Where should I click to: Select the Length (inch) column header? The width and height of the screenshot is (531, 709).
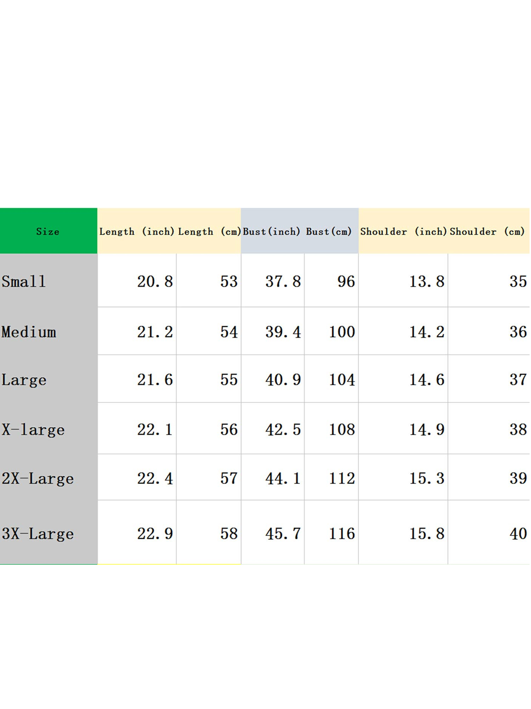(137, 231)
